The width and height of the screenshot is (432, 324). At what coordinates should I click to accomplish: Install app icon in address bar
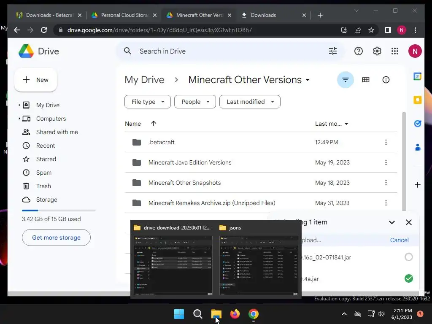[x=344, y=30]
